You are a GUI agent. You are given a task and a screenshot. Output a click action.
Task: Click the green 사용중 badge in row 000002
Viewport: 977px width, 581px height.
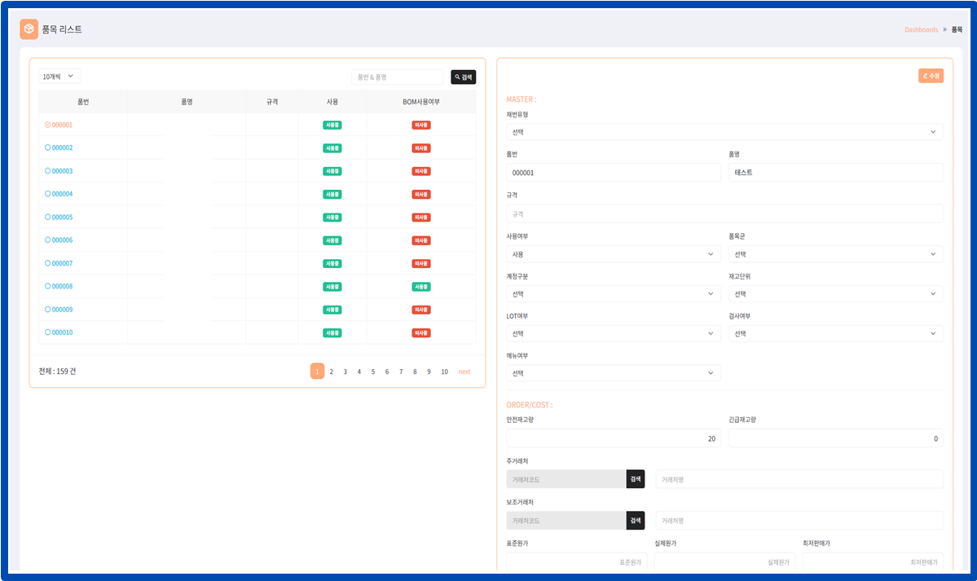332,148
